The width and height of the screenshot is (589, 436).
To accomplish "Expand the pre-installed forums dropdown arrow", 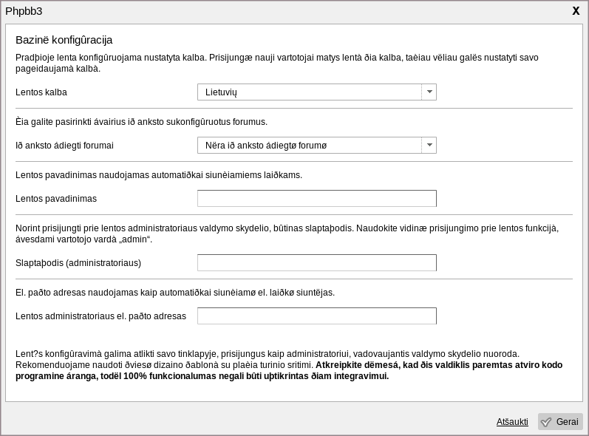I will (x=429, y=146).
